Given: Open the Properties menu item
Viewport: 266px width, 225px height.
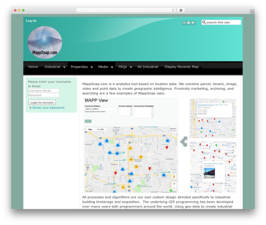Looking at the screenshot, I should 79,67.
